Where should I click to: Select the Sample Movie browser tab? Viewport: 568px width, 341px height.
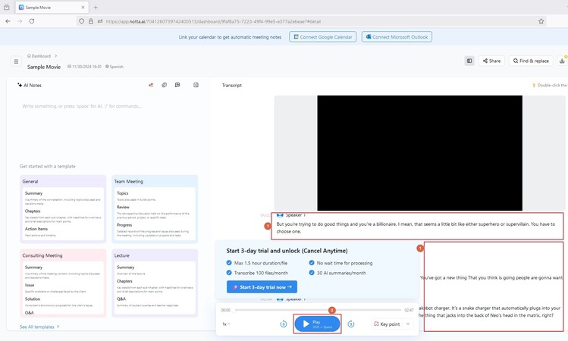[52, 8]
